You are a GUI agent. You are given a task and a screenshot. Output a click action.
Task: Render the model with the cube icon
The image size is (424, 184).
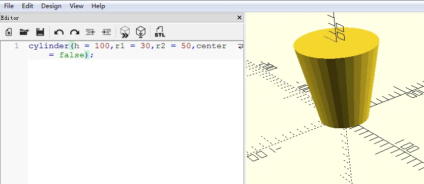point(141,32)
